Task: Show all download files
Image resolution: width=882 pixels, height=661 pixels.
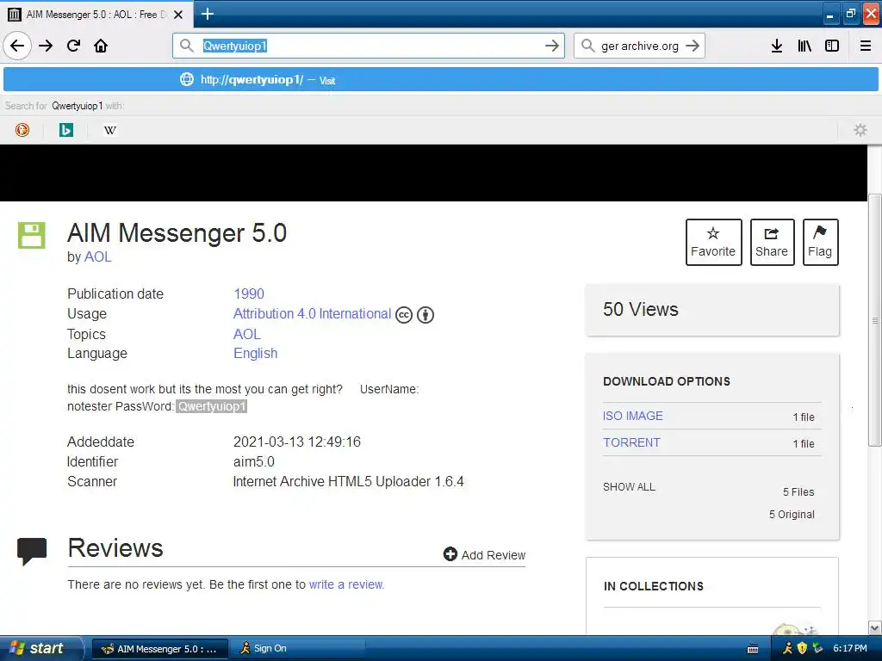Action: coord(629,487)
